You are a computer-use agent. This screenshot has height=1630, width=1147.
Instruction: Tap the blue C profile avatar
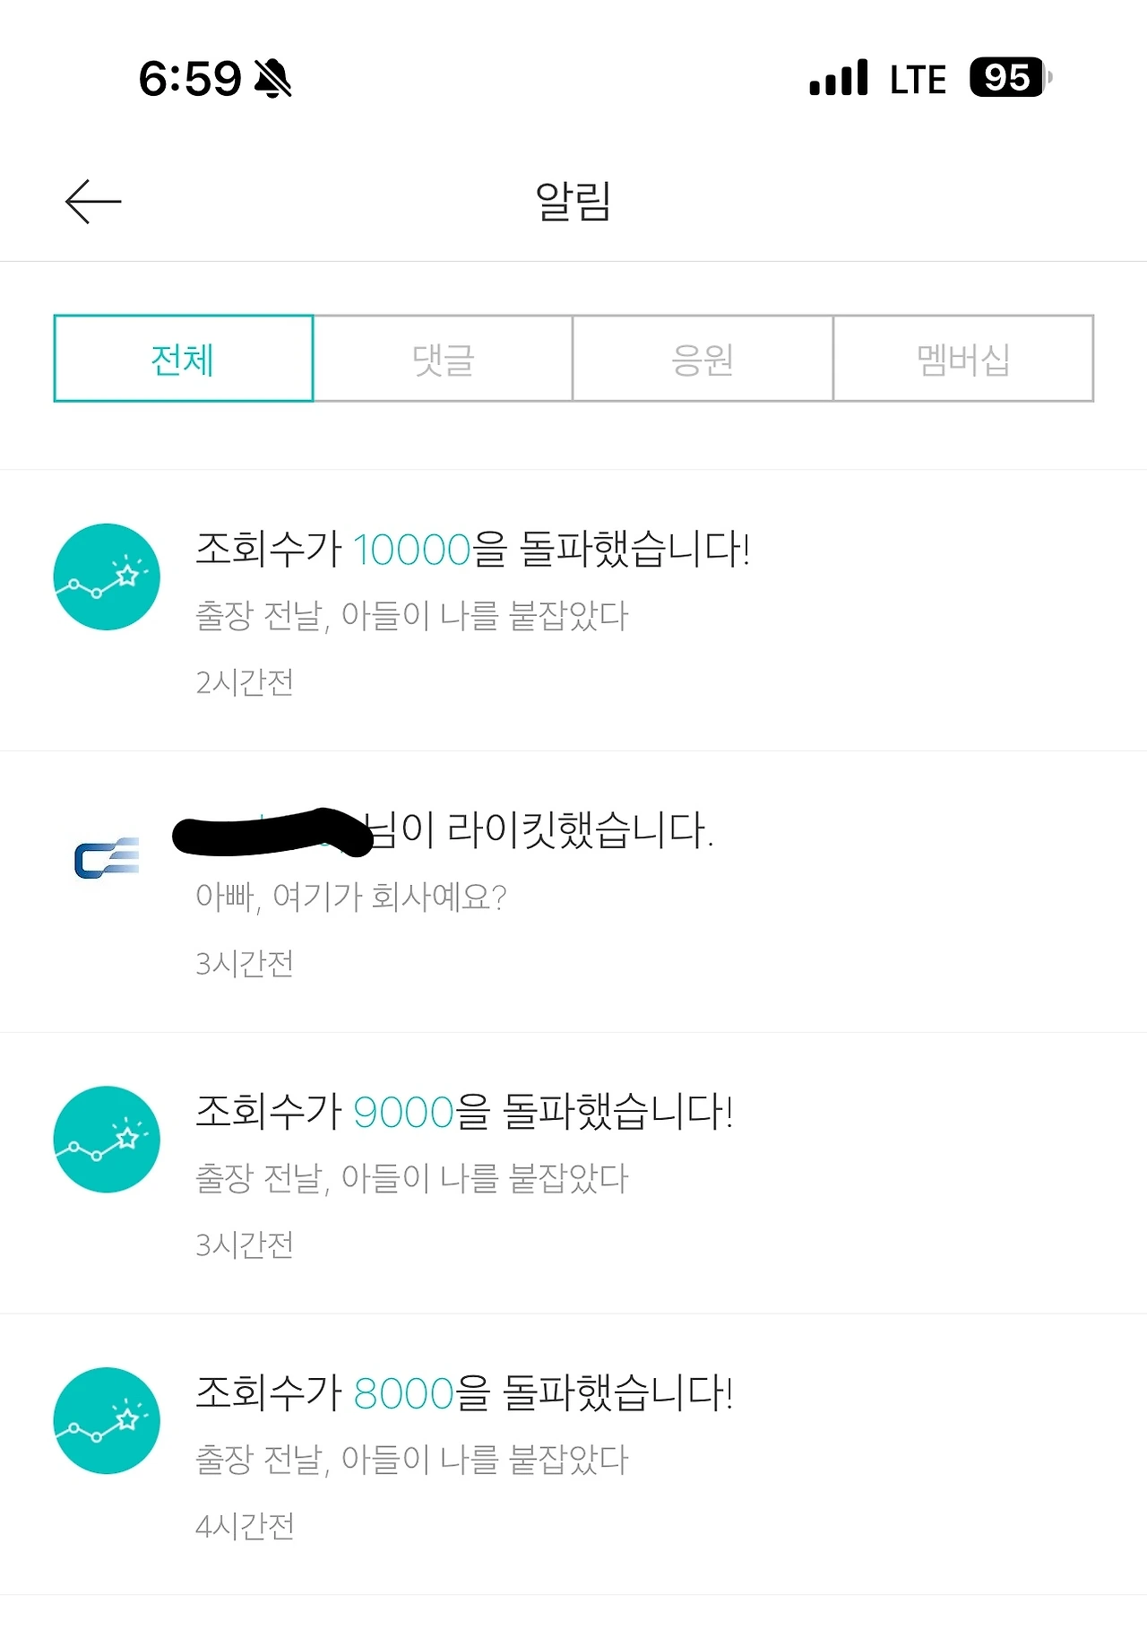(107, 858)
